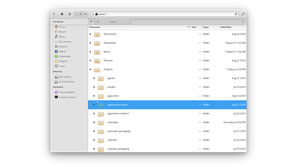Open Music in the sidebar
The width and height of the screenshot is (297, 167).
coord(62,37)
